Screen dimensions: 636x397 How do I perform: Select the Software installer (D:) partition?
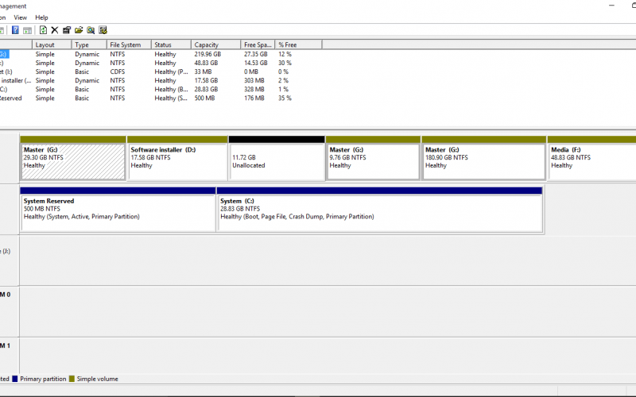coord(177,161)
